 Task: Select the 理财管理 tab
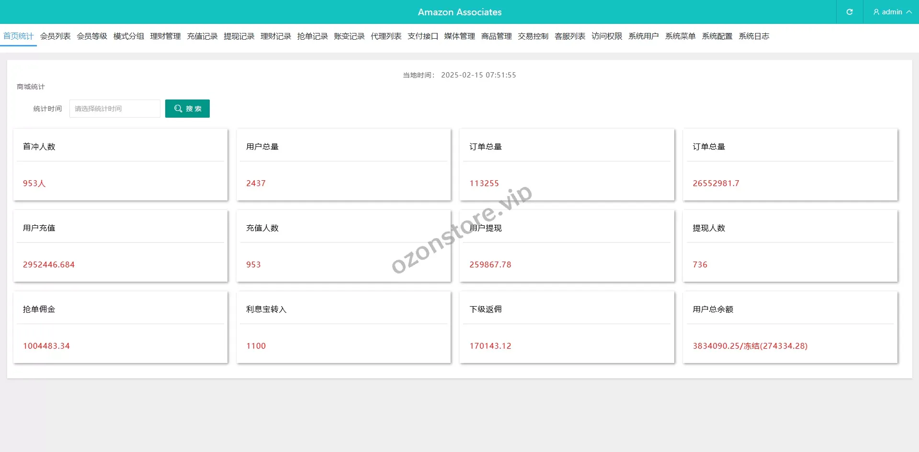[165, 36]
